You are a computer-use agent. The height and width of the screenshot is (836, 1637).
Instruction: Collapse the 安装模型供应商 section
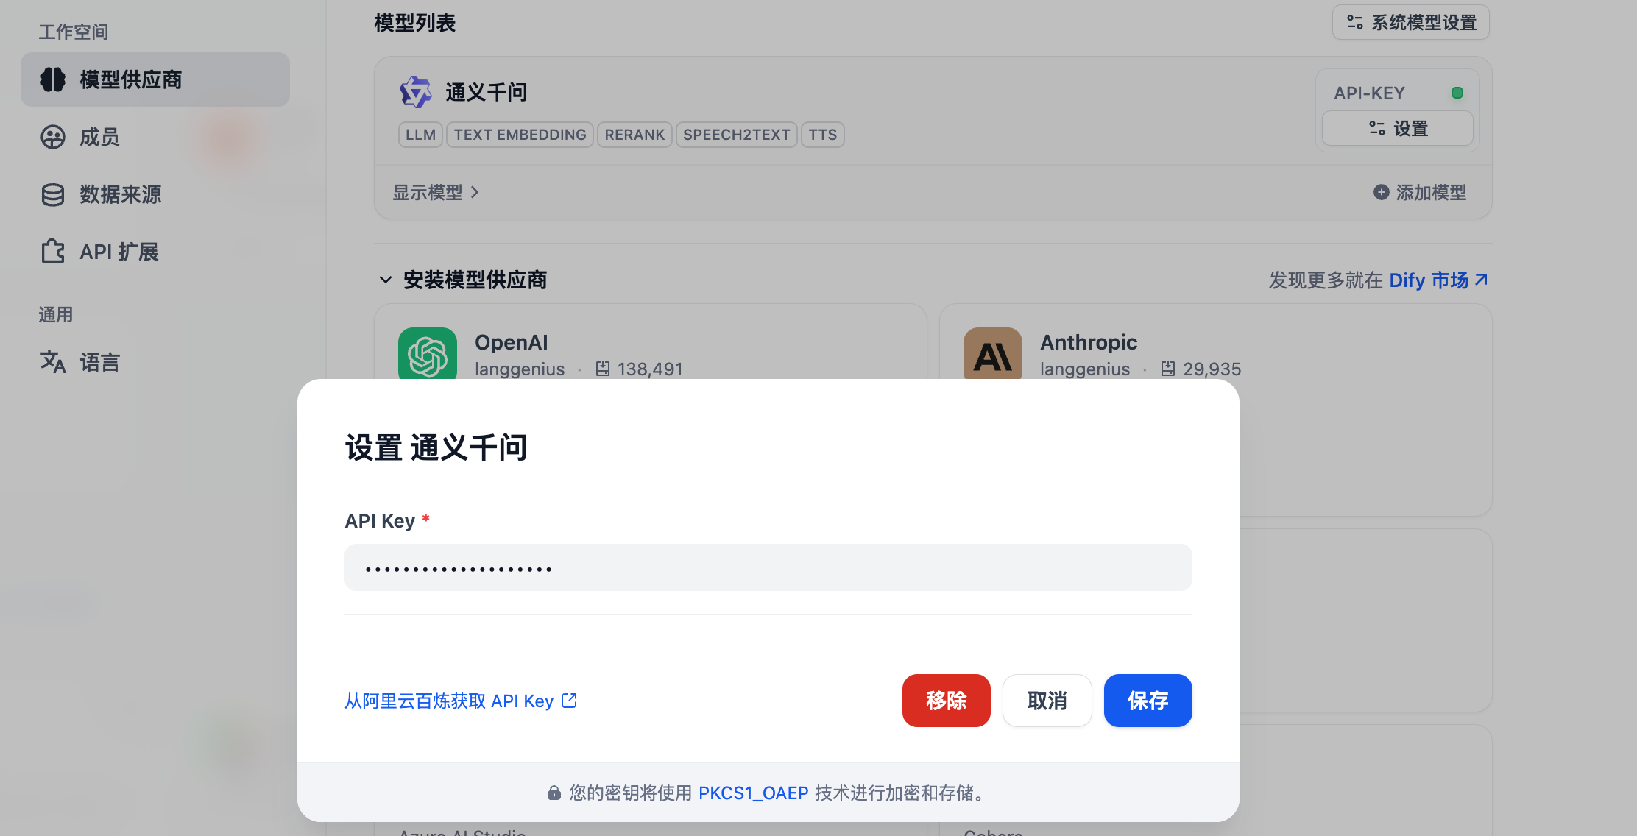pyautogui.click(x=386, y=280)
